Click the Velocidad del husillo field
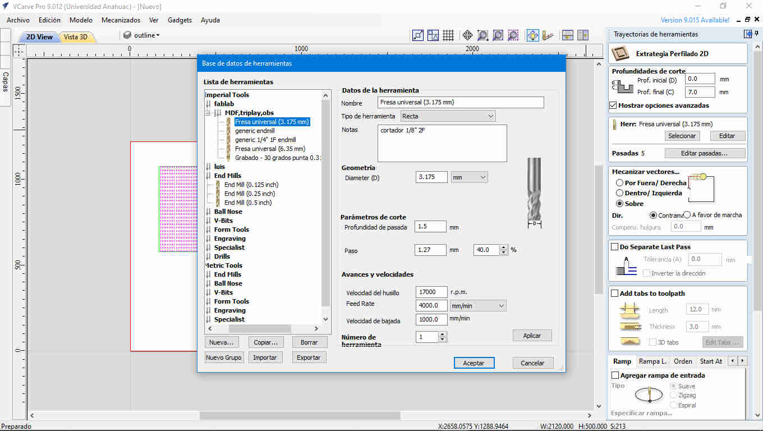 pyautogui.click(x=431, y=292)
